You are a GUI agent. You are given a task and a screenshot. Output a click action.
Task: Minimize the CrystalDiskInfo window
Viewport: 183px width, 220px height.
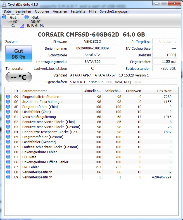click(156, 3)
